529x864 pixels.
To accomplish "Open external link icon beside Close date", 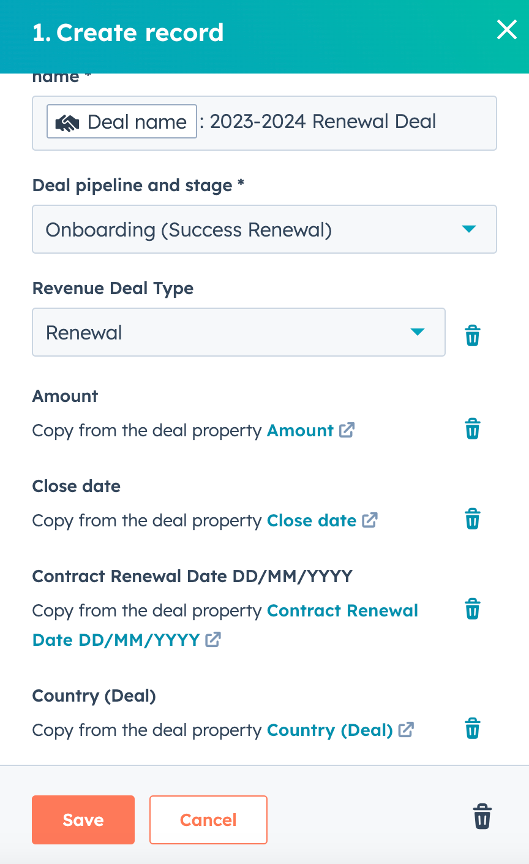I will click(369, 520).
